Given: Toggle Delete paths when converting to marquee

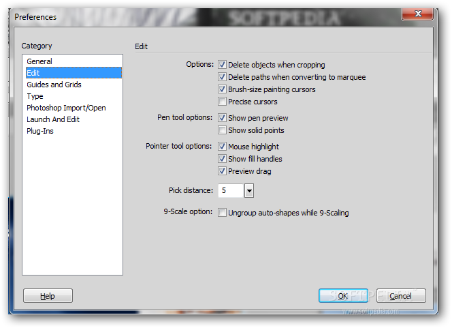Looking at the screenshot, I should [222, 77].
